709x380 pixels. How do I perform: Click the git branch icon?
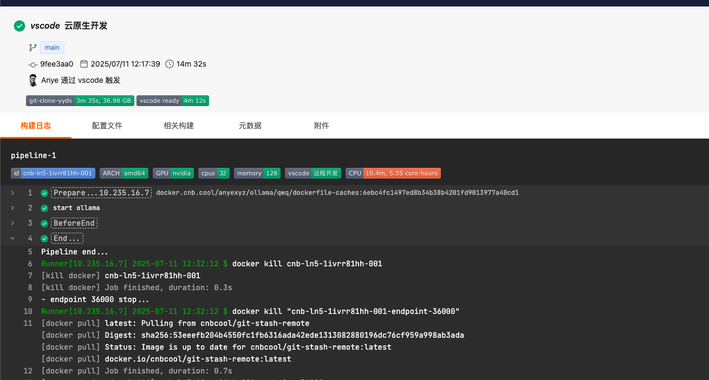pyautogui.click(x=32, y=48)
